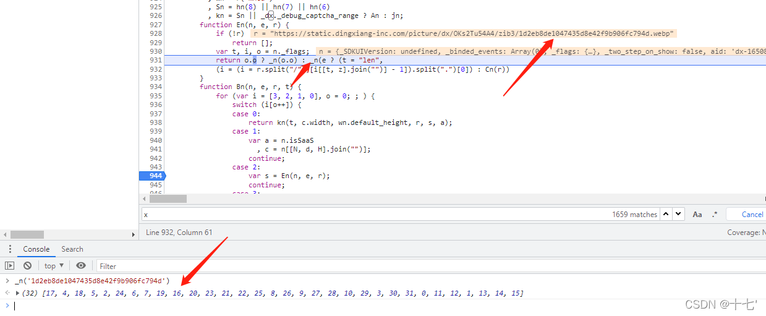766x316 pixels.
Task: Toggle the console sidebar panel icon
Action: (9, 265)
